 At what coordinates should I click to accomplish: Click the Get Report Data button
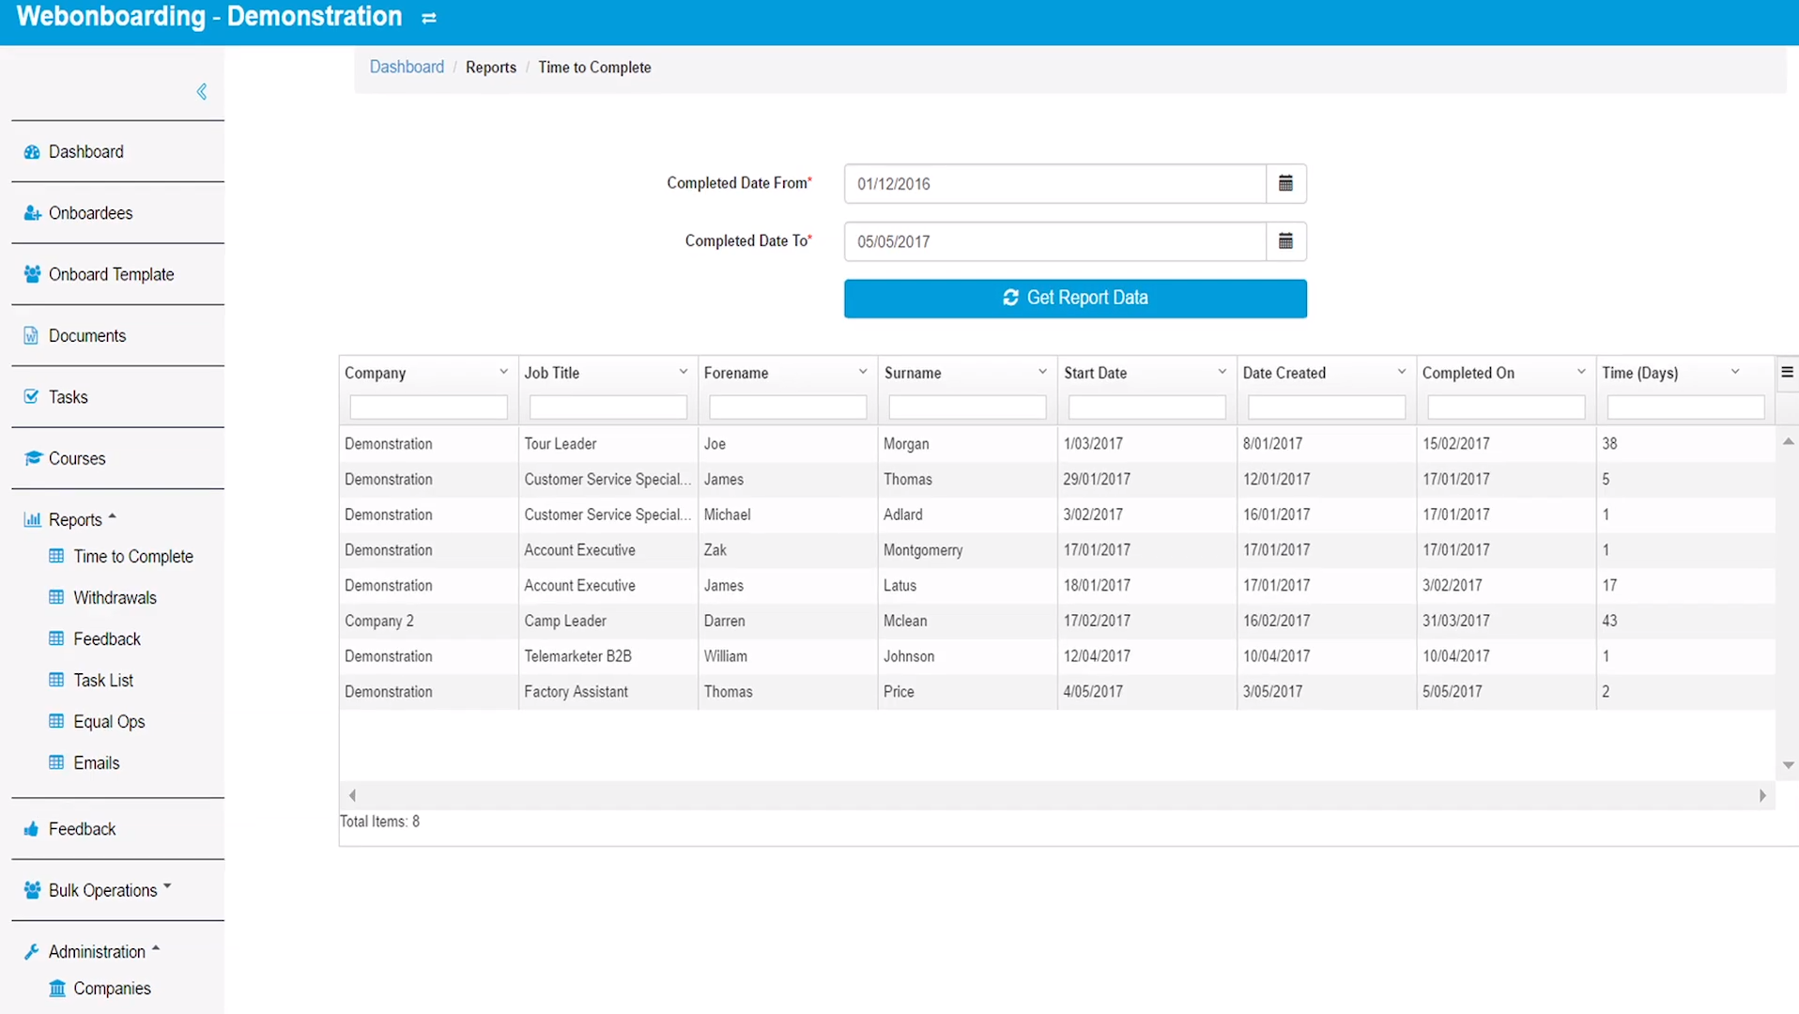coord(1074,298)
